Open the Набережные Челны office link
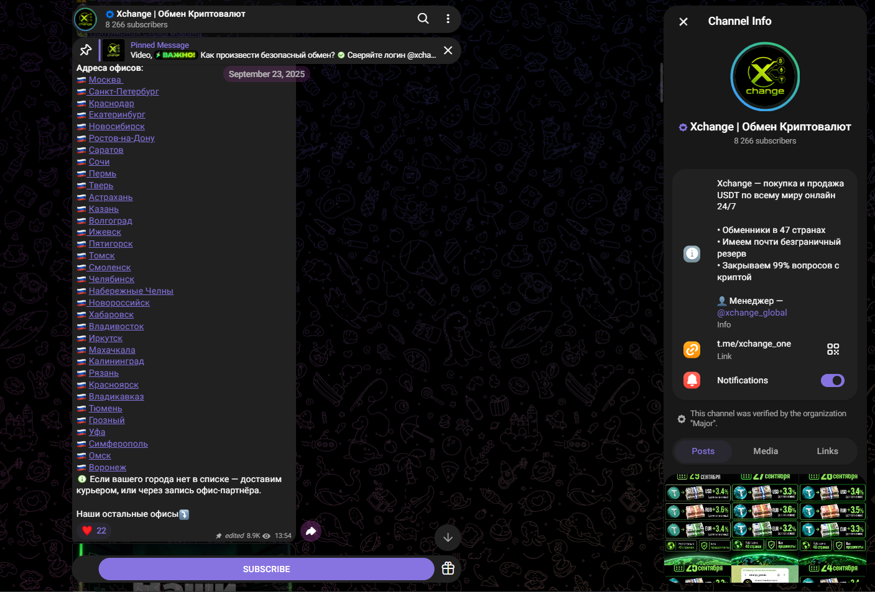The height and width of the screenshot is (592, 875). (x=131, y=291)
